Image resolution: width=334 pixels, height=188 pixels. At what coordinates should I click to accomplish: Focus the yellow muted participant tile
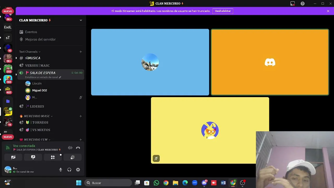tap(210, 130)
